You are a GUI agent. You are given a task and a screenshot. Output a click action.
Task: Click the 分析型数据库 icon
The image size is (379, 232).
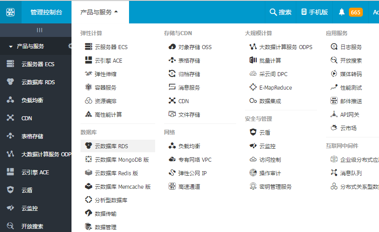click(x=89, y=200)
